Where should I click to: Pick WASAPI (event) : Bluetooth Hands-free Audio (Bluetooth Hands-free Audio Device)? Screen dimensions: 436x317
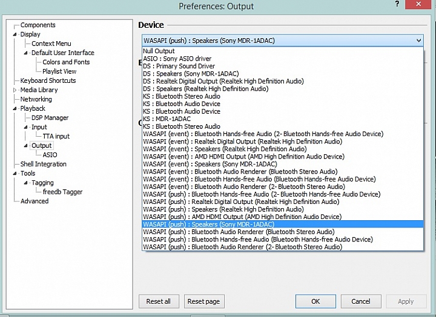[283, 179]
